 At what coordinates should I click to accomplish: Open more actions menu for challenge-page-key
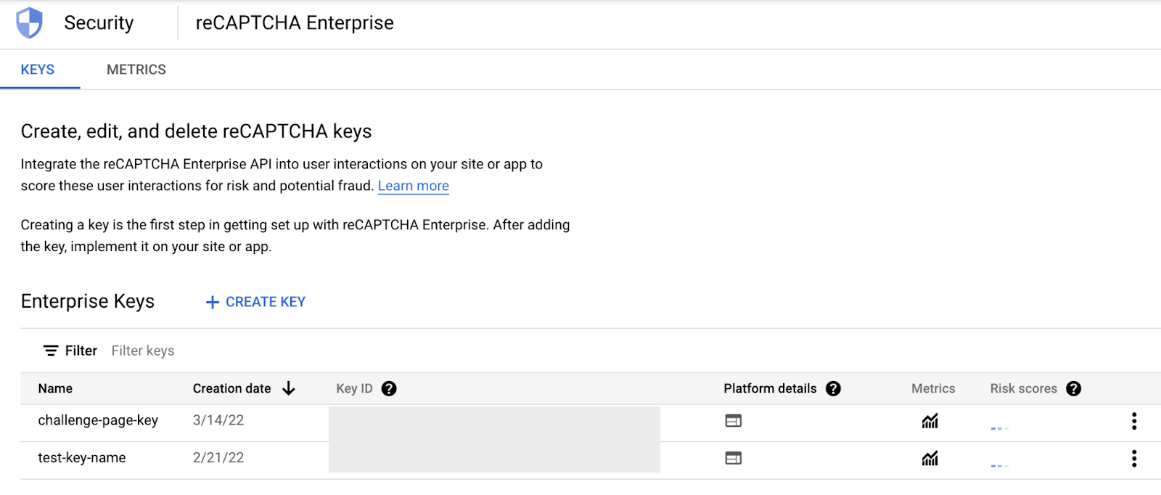pyautogui.click(x=1133, y=421)
